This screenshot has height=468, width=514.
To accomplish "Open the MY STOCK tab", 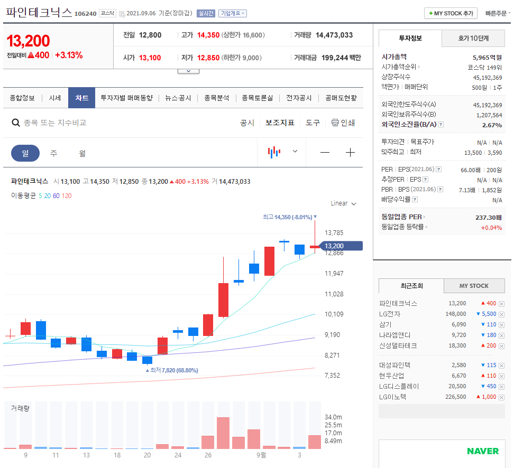I will pos(474,286).
